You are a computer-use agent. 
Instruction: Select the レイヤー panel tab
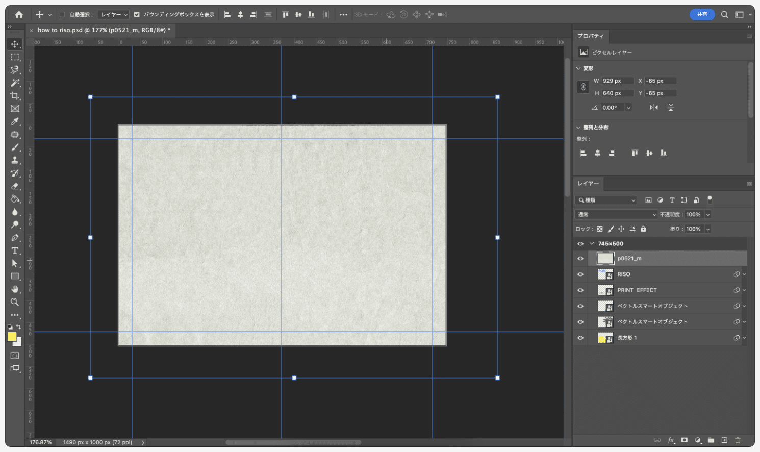[588, 184]
